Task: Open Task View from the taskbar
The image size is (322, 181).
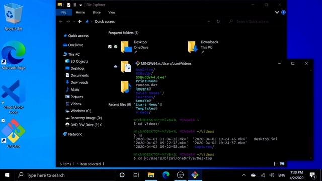Action: click(x=136, y=175)
